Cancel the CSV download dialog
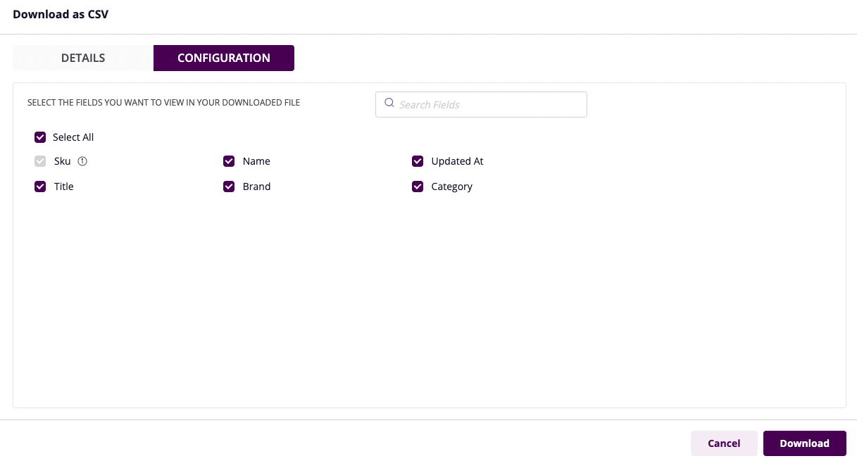This screenshot has width=857, height=461. [x=724, y=443]
